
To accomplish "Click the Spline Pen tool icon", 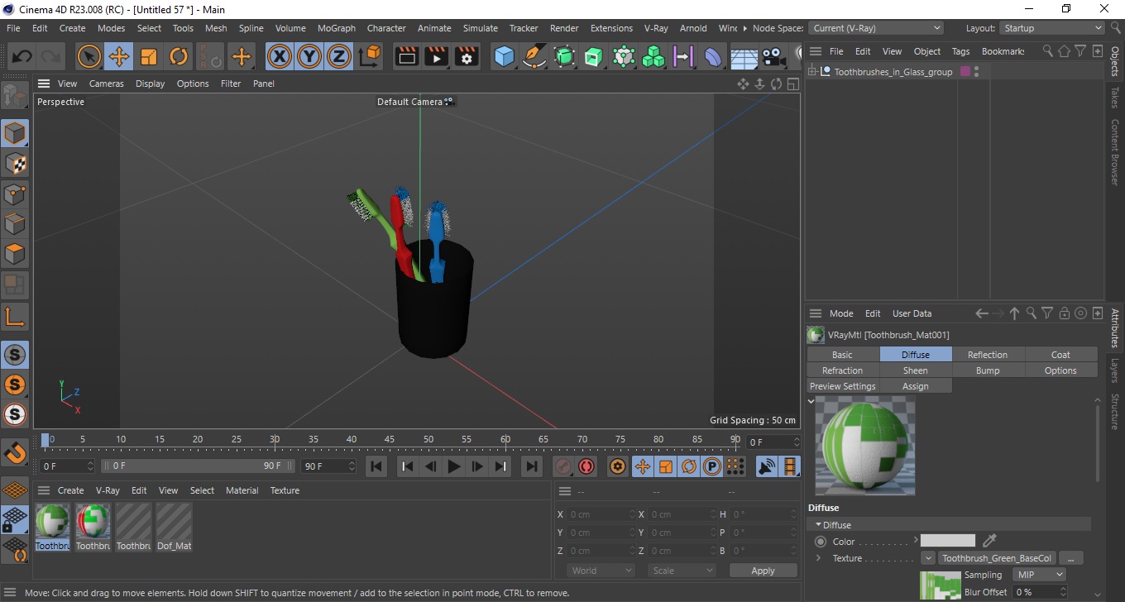I will click(x=534, y=57).
